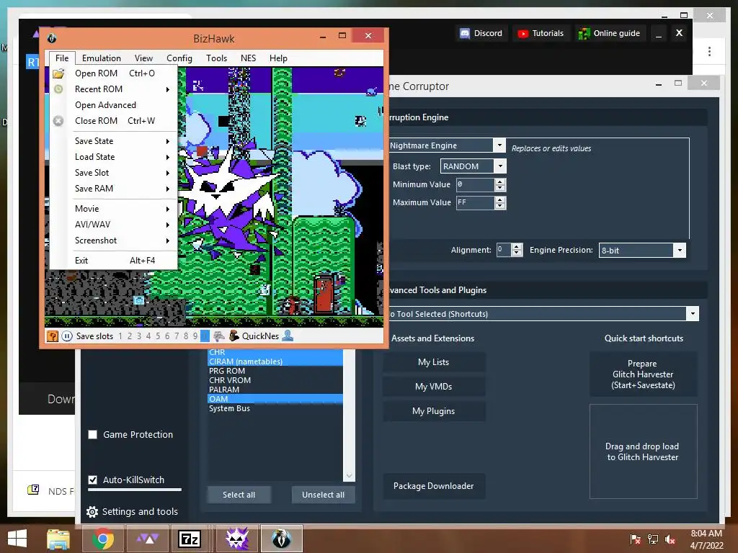Open the Online guide link

coord(609,33)
